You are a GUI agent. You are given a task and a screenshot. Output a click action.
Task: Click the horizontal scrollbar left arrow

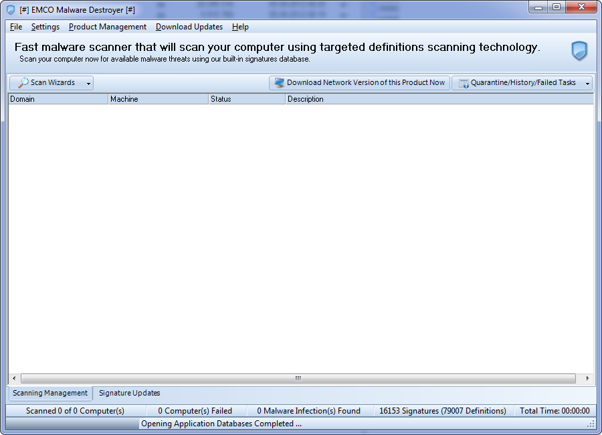pos(14,379)
